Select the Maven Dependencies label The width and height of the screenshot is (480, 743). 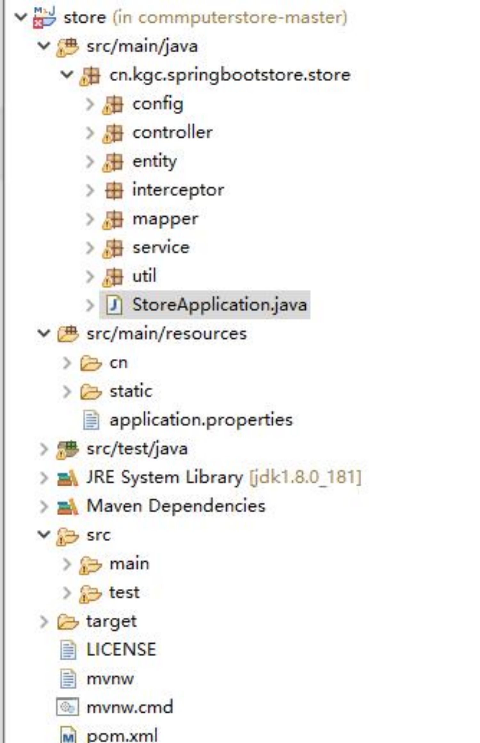(176, 506)
